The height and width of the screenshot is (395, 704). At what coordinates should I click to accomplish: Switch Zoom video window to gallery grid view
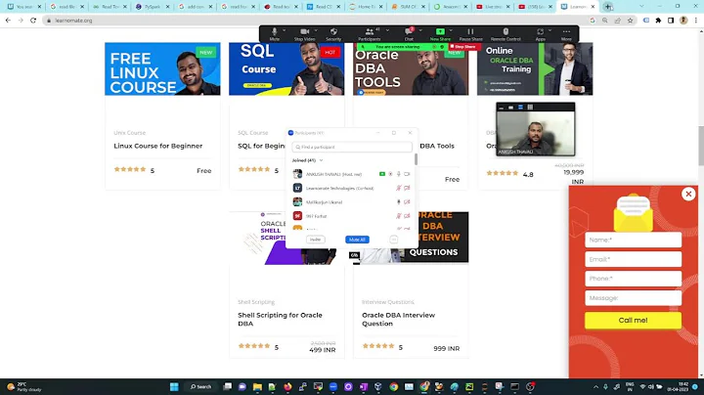(530, 107)
